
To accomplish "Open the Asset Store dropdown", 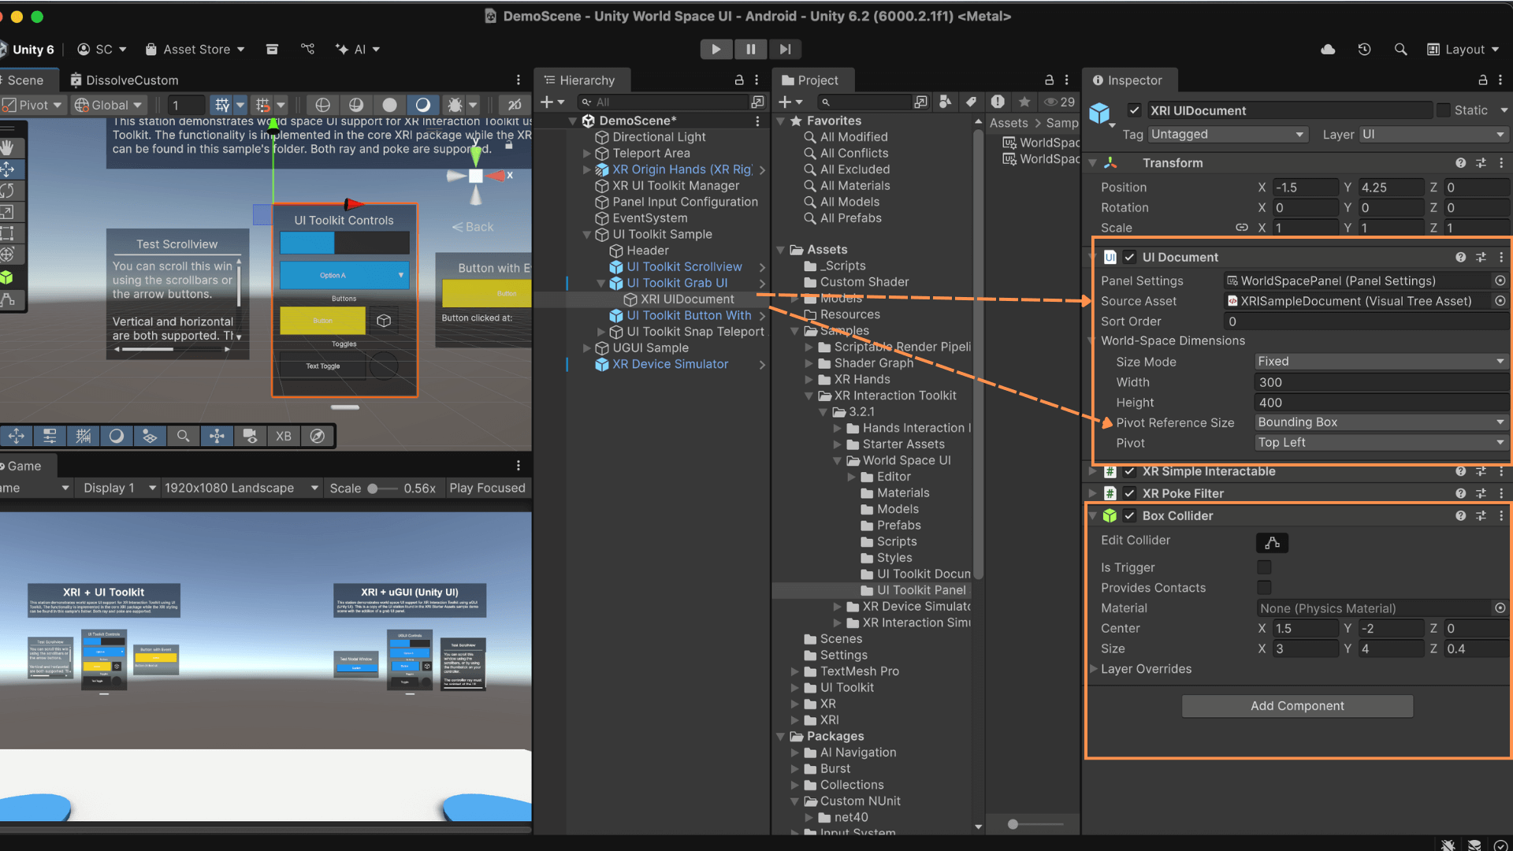I will click(195, 49).
